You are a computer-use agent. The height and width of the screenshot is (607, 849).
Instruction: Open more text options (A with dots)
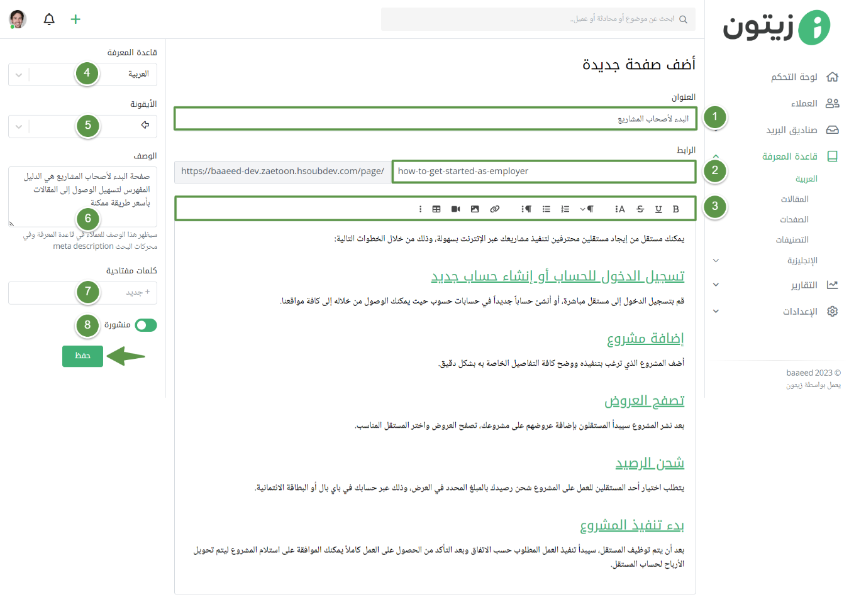tap(620, 209)
